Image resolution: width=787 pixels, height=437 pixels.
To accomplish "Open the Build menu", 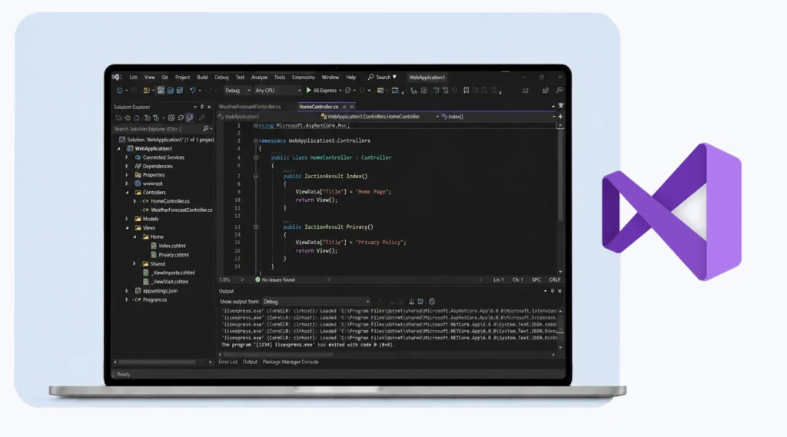I will (202, 78).
